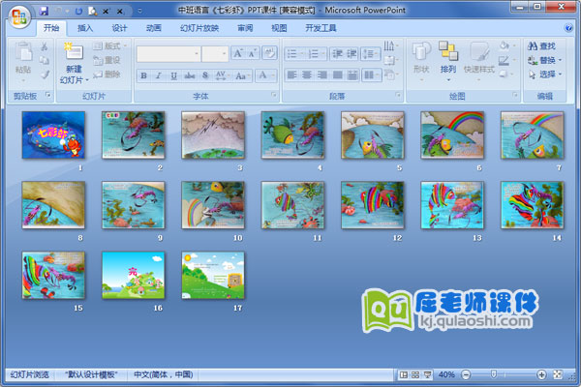This screenshot has width=581, height=387.
Task: Open Character Spacing AV dropdown
Action: [x=222, y=75]
